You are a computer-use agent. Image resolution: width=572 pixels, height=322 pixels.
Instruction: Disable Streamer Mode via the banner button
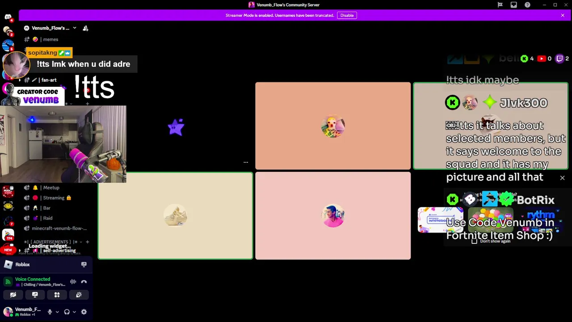[x=347, y=15]
